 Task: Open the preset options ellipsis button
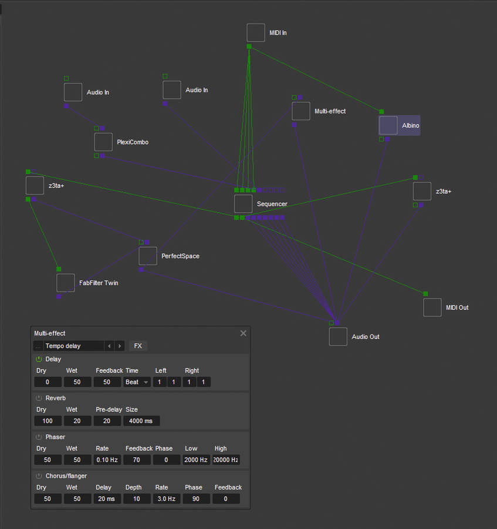point(38,346)
